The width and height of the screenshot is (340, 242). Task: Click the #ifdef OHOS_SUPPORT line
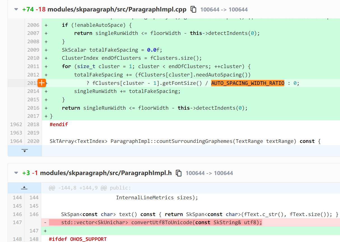tap(78, 239)
